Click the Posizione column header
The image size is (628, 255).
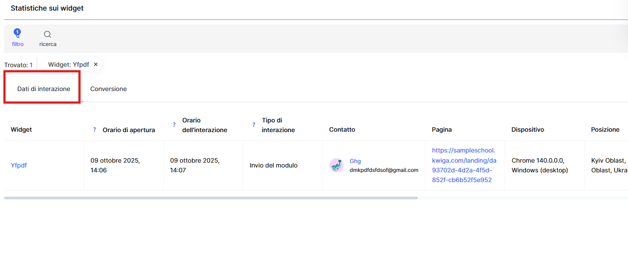click(x=605, y=129)
